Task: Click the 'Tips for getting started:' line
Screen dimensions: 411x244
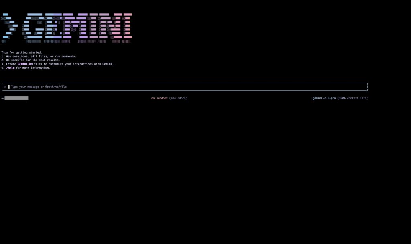Action: pos(22,52)
